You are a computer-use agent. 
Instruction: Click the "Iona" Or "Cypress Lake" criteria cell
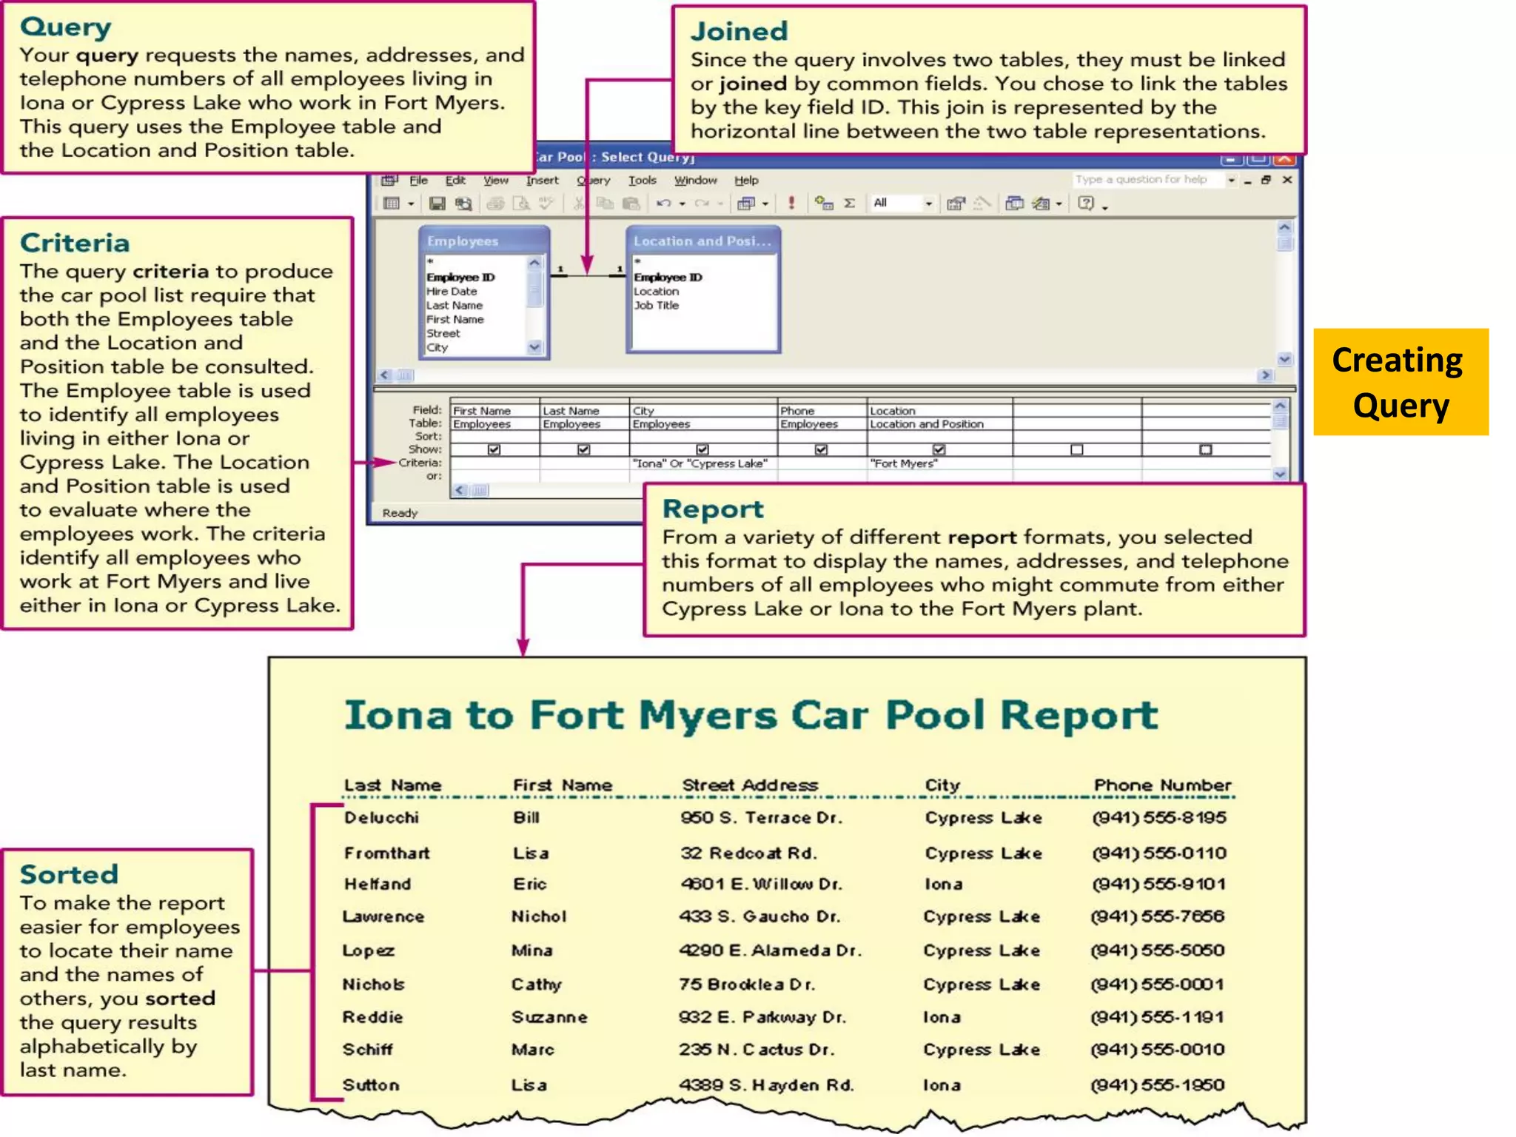coord(703,463)
